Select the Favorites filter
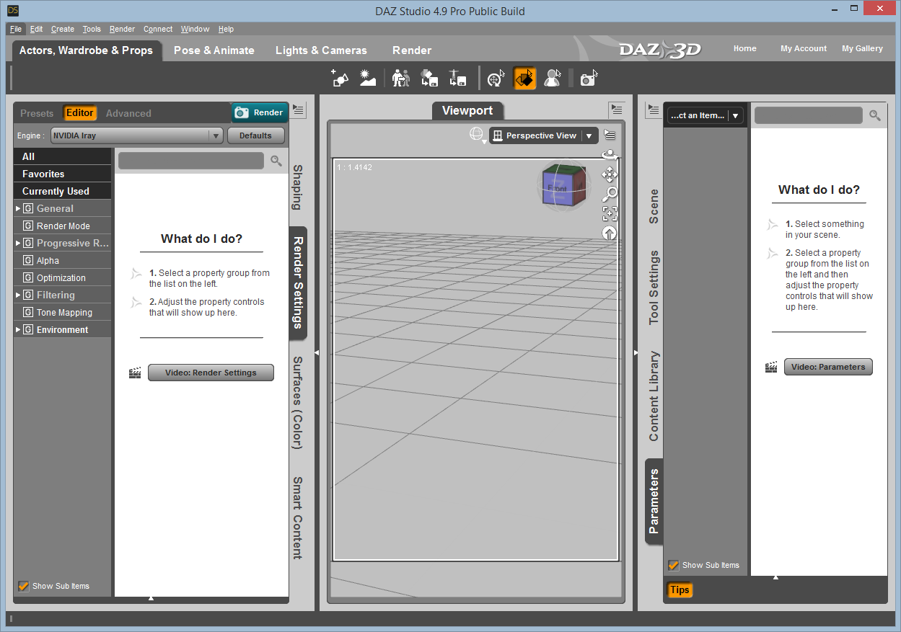 pyautogui.click(x=63, y=174)
